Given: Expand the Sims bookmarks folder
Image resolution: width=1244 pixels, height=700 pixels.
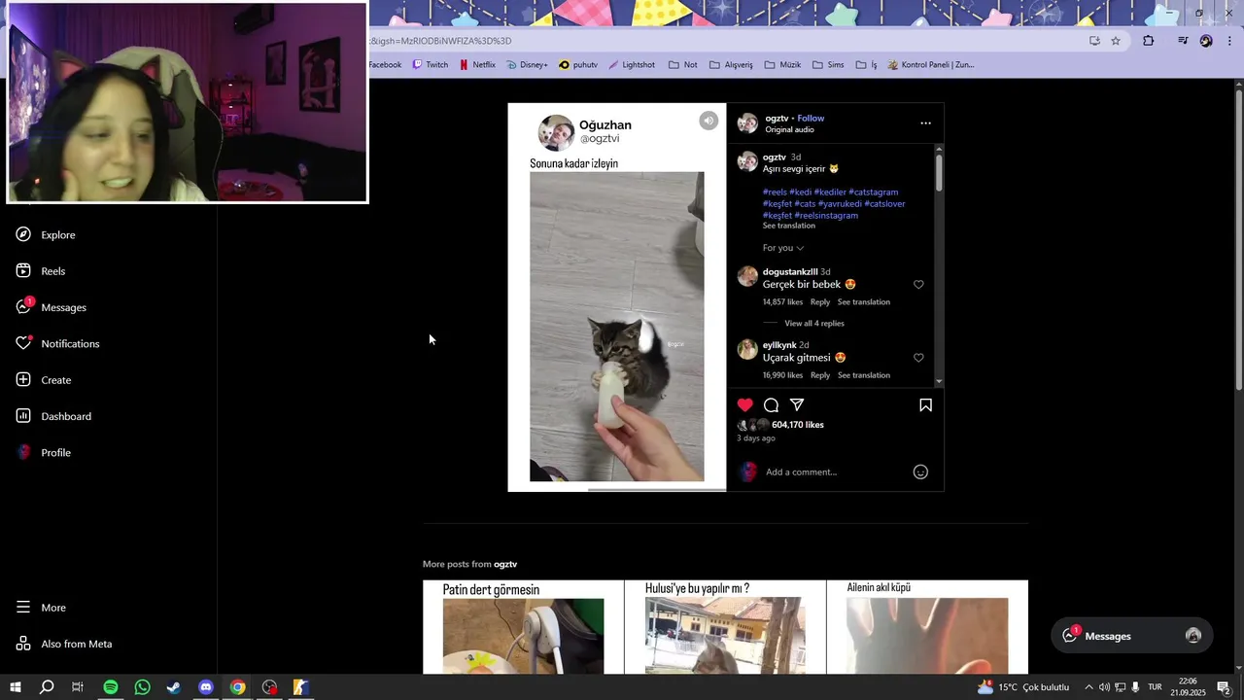Looking at the screenshot, I should [x=828, y=65].
